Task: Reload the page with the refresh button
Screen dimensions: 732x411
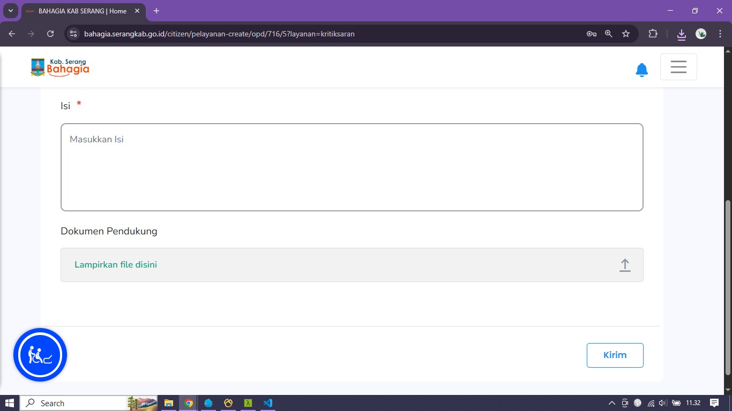Action: coord(50,34)
